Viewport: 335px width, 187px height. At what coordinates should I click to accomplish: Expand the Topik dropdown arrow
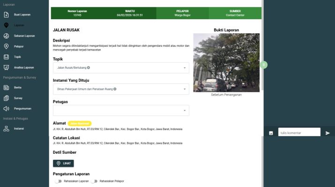[x=185, y=68]
